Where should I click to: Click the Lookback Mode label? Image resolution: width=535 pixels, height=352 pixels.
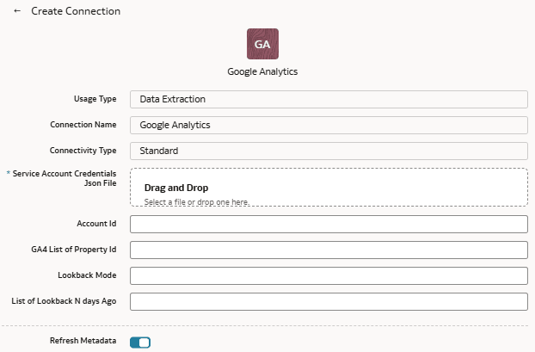coord(87,275)
